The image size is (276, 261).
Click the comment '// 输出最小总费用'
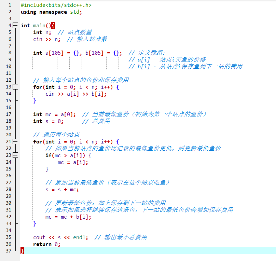coord(121,237)
